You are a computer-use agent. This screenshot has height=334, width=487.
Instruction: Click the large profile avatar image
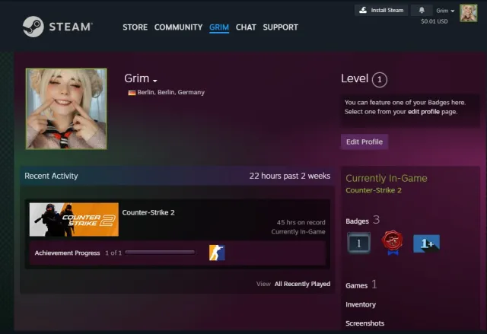click(66, 109)
